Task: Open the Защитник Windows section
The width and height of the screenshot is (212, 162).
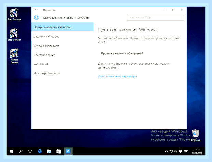Action: click(63, 36)
